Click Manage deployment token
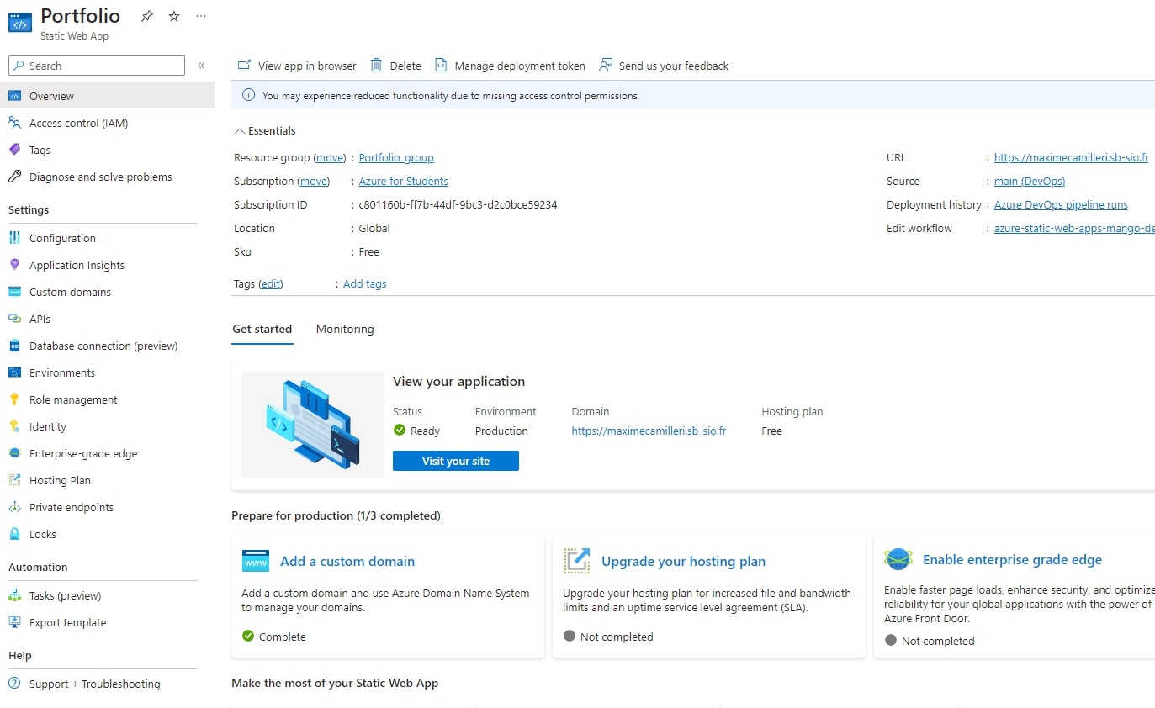 click(x=510, y=66)
